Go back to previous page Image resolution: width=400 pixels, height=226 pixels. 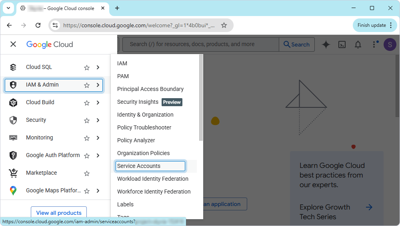10,25
